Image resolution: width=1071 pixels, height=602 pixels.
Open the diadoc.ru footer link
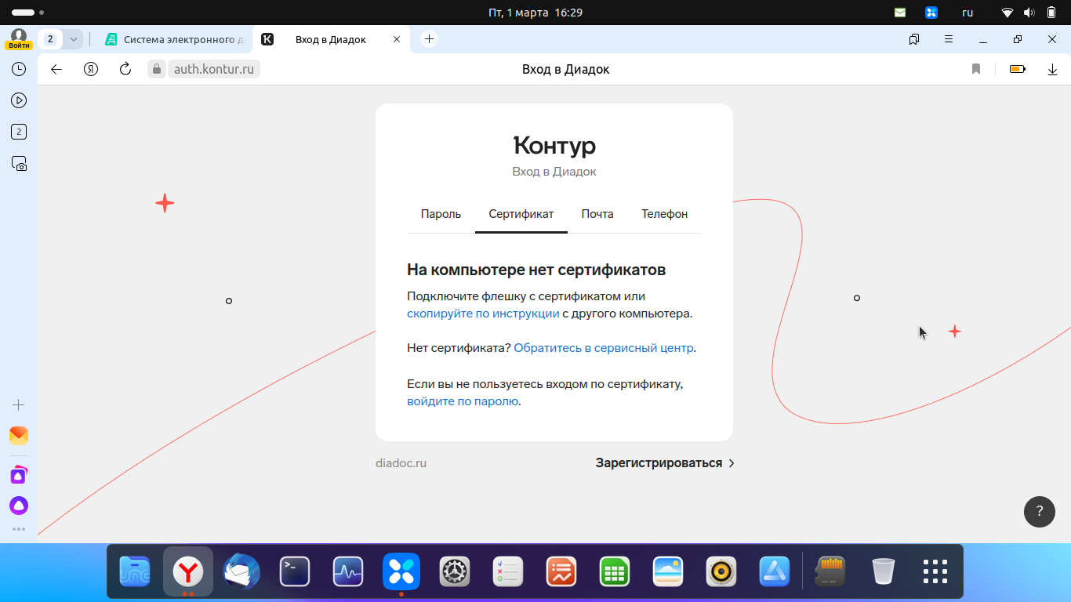pos(401,463)
